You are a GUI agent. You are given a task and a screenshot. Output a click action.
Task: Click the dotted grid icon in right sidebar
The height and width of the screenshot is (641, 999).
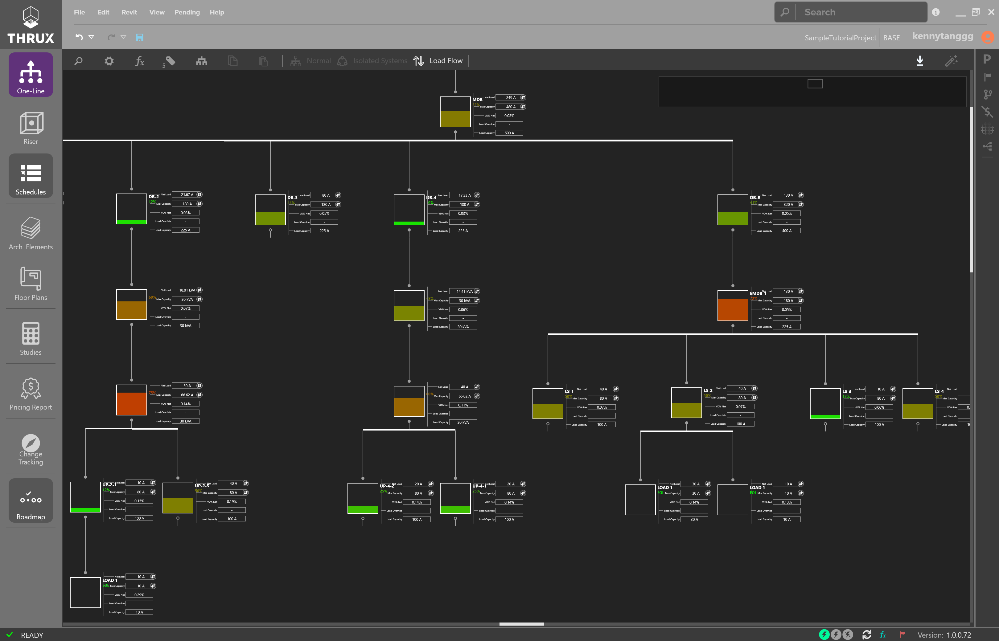(987, 129)
